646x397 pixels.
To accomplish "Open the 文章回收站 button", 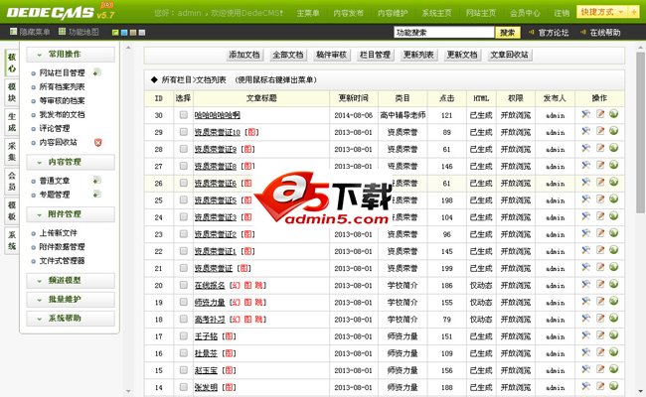I will [x=509, y=55].
